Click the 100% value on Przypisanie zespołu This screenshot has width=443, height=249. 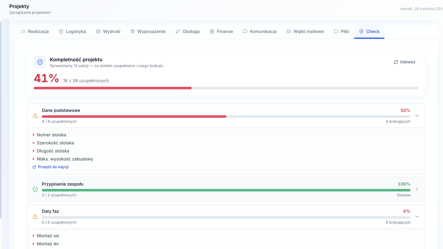click(x=404, y=184)
